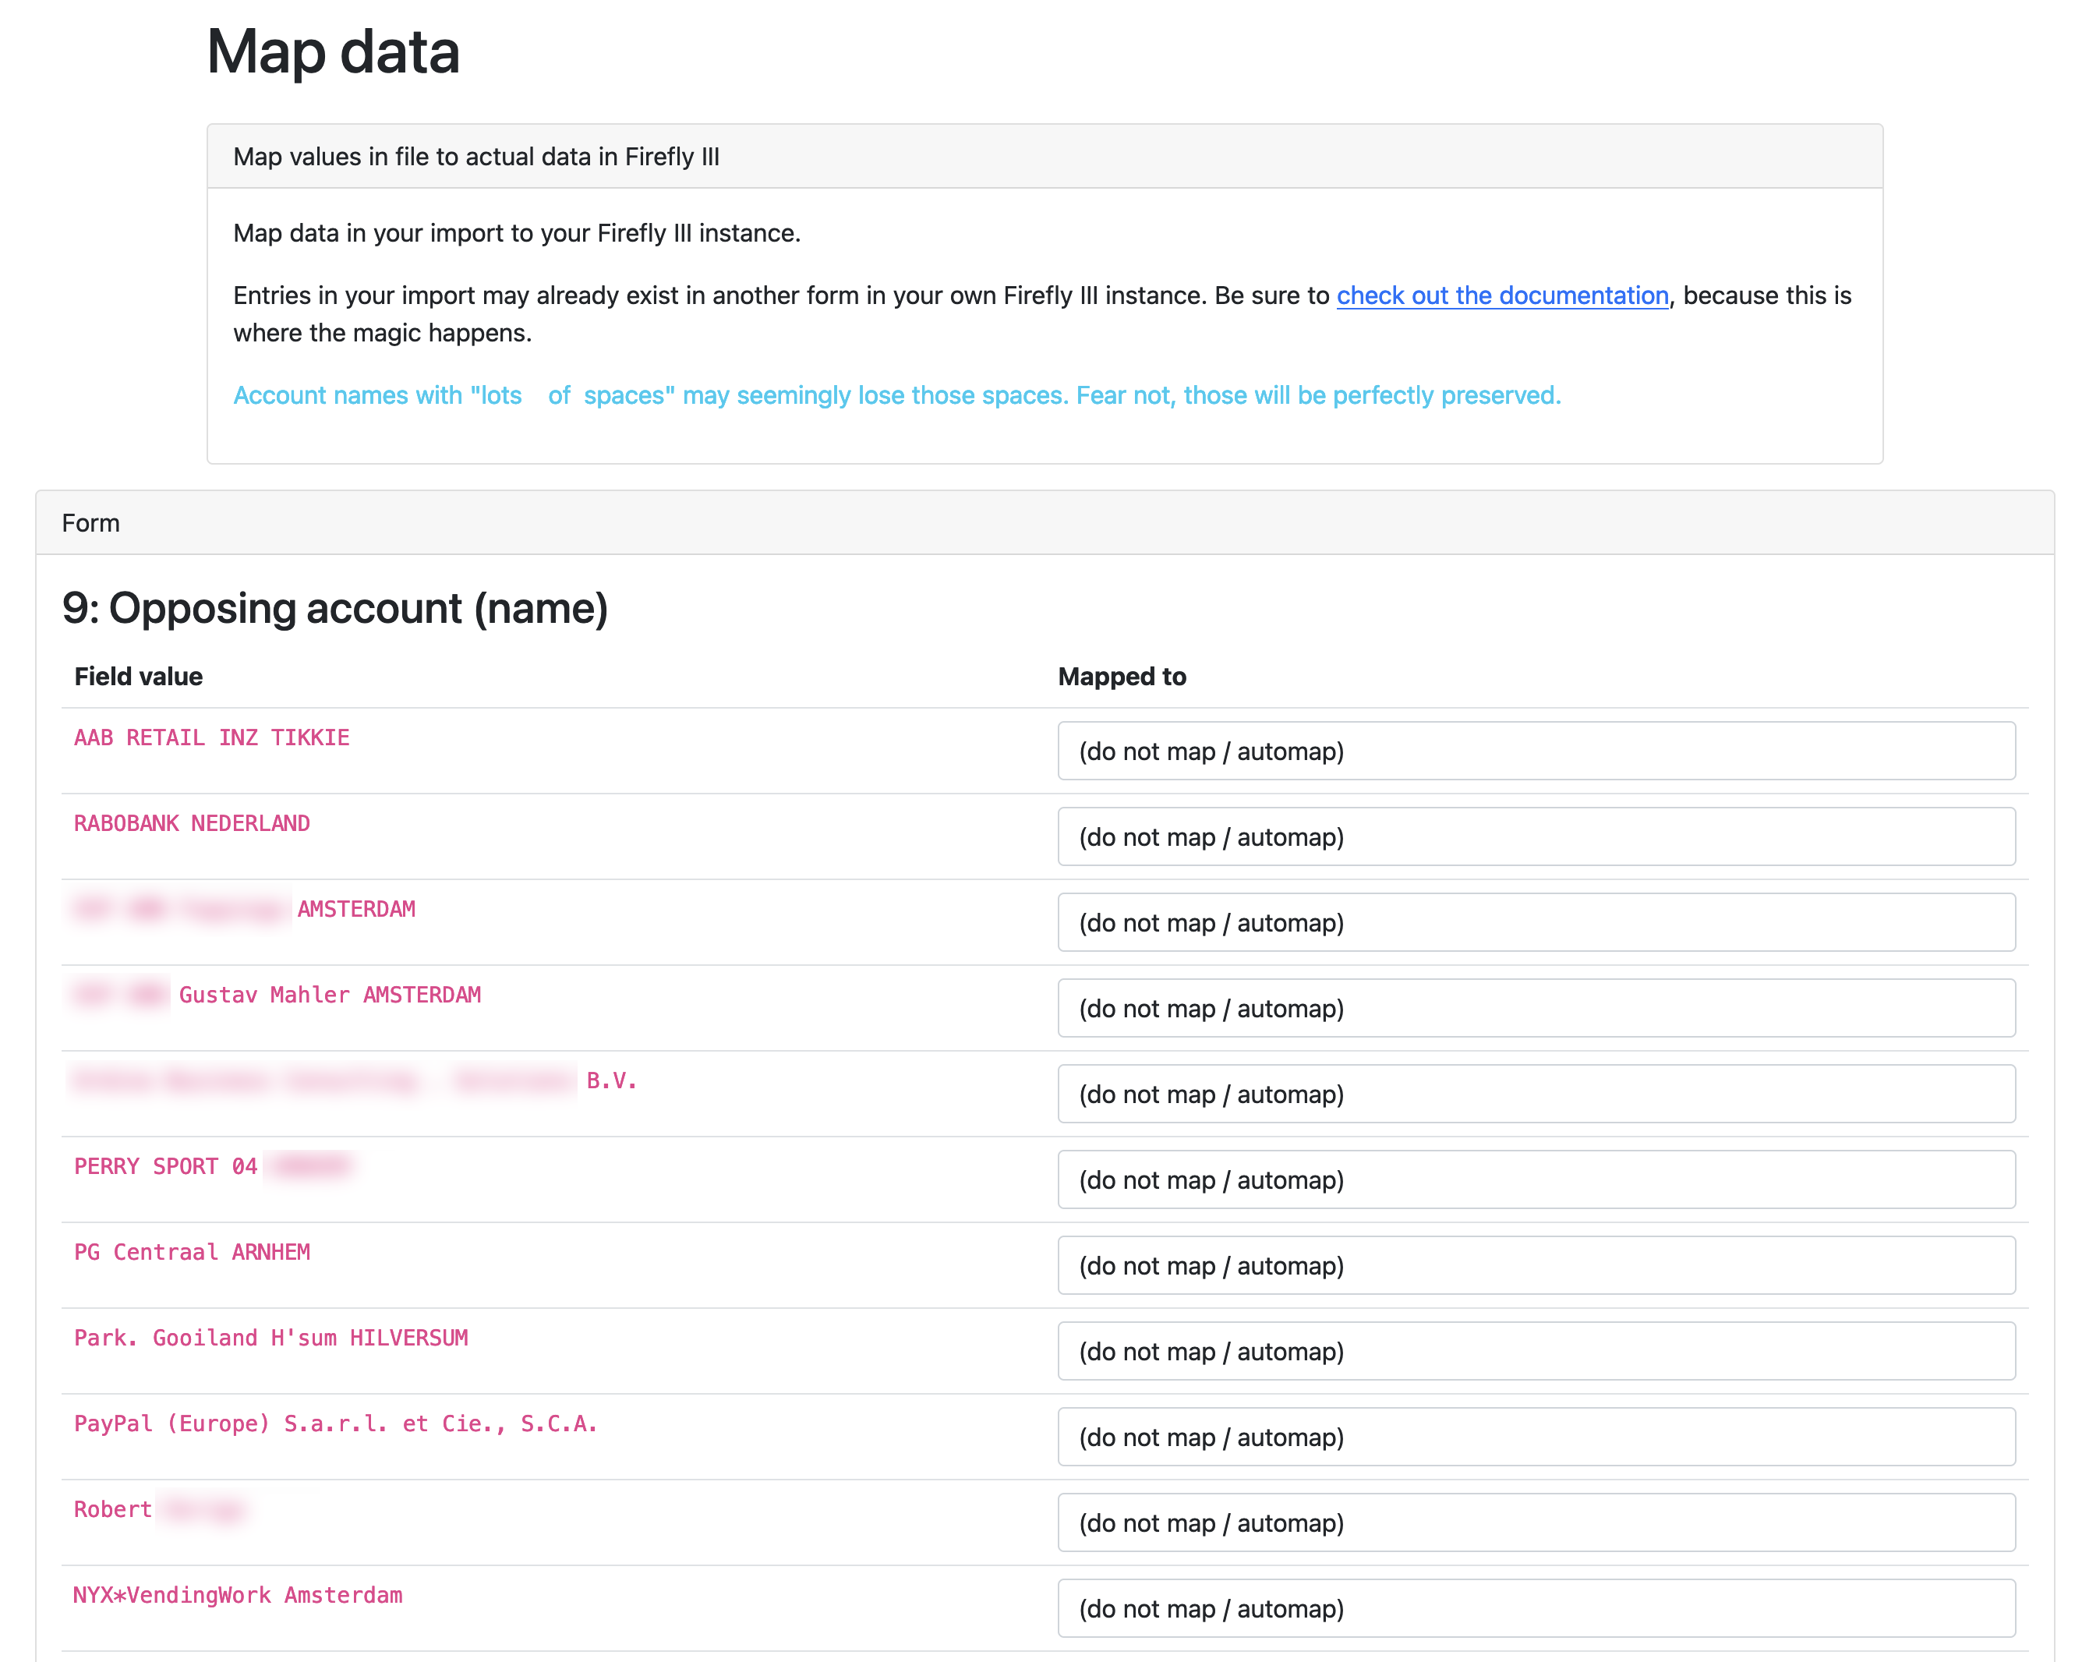
Task: Click the Map values in file panel header
Action: [x=477, y=156]
